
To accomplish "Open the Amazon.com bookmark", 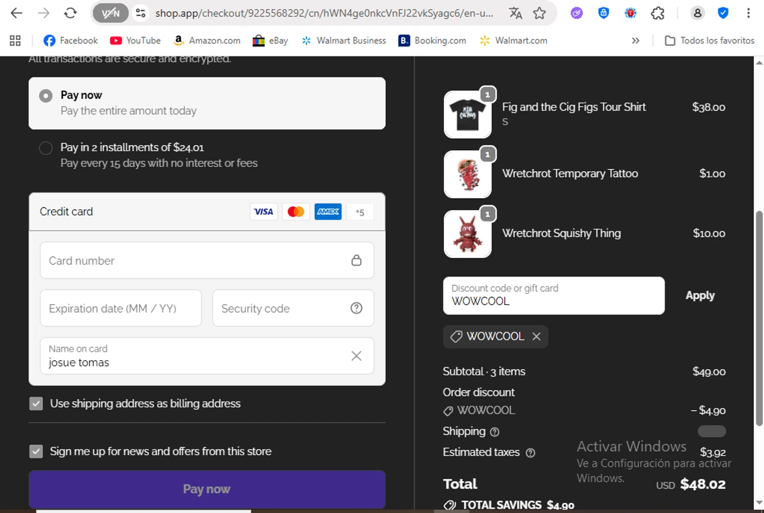I will [x=206, y=41].
